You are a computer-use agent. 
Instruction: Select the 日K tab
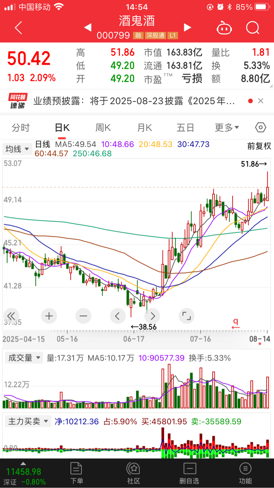[x=62, y=128]
